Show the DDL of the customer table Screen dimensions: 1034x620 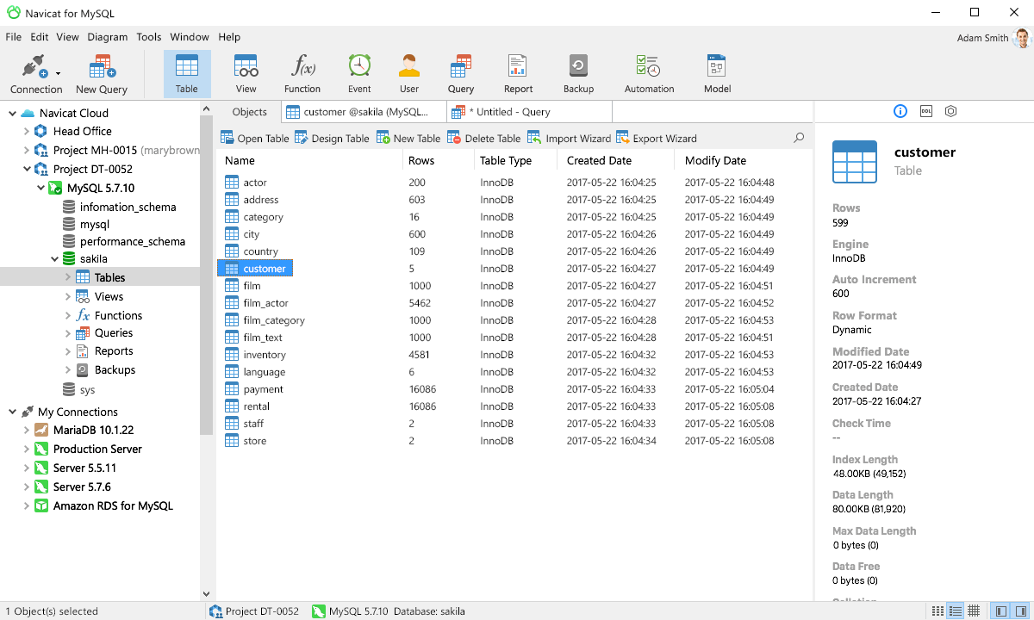point(925,111)
